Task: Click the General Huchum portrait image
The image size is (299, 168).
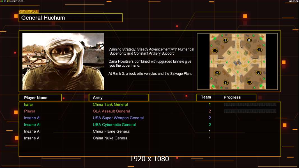Action: coord(63,61)
